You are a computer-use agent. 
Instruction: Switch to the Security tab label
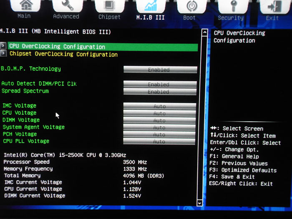point(231,18)
